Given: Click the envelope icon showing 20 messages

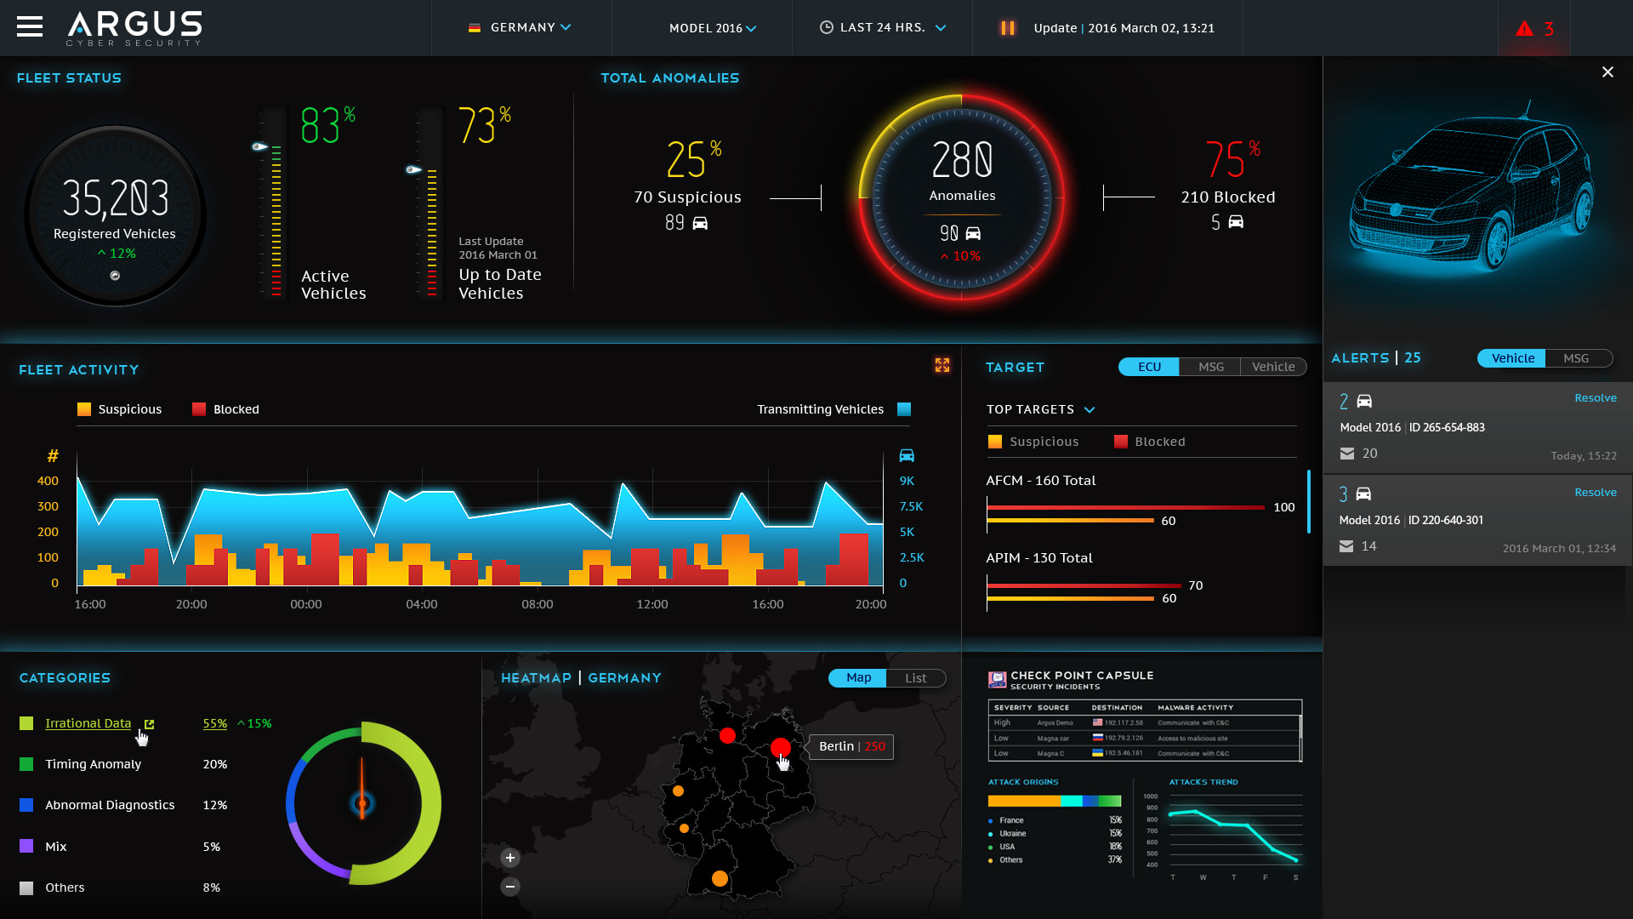Looking at the screenshot, I should tap(1347, 454).
